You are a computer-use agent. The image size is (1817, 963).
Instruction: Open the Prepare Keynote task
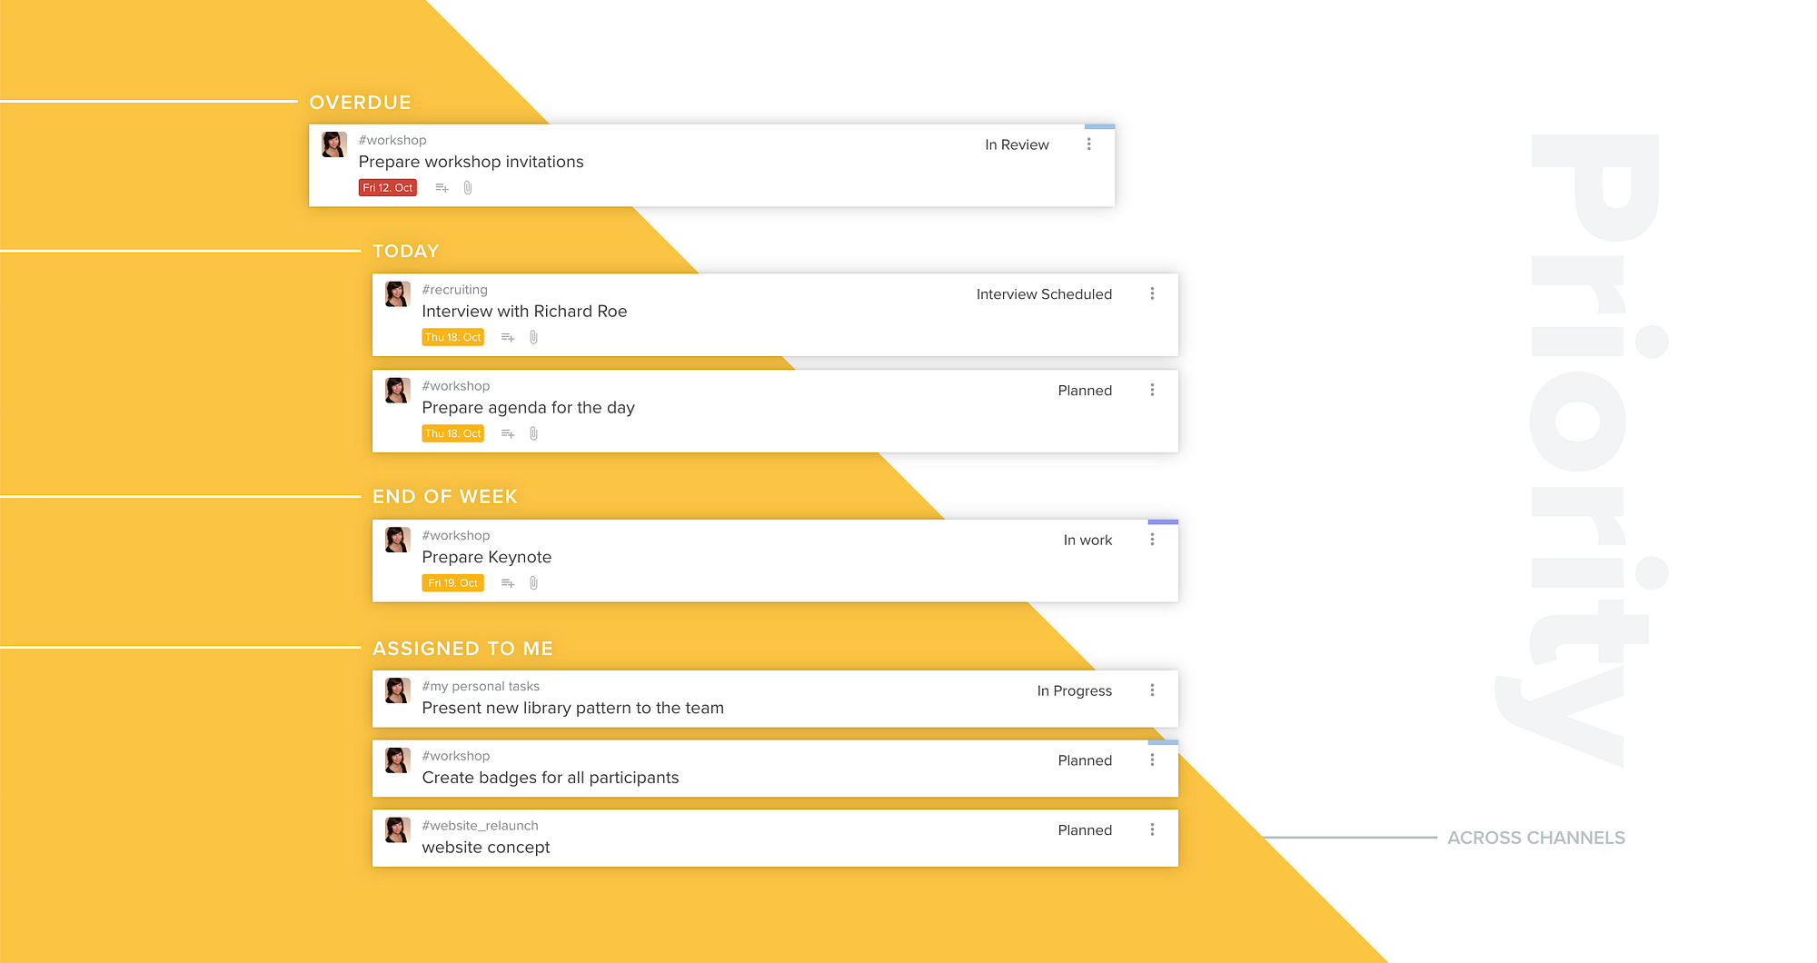point(486,557)
